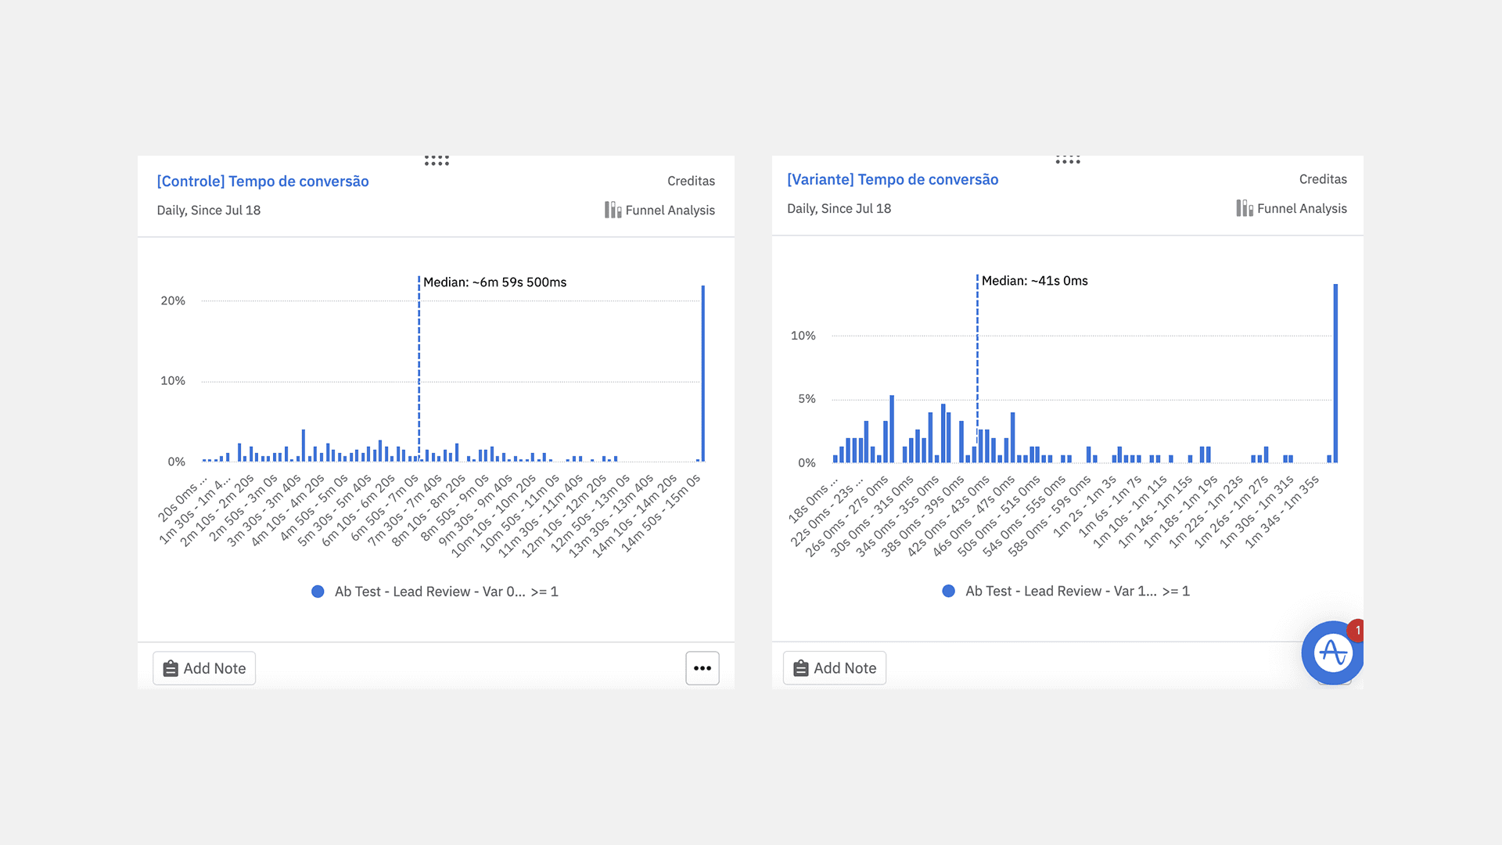Click the clipboard icon in right Add Note
The width and height of the screenshot is (1502, 845).
800,668
